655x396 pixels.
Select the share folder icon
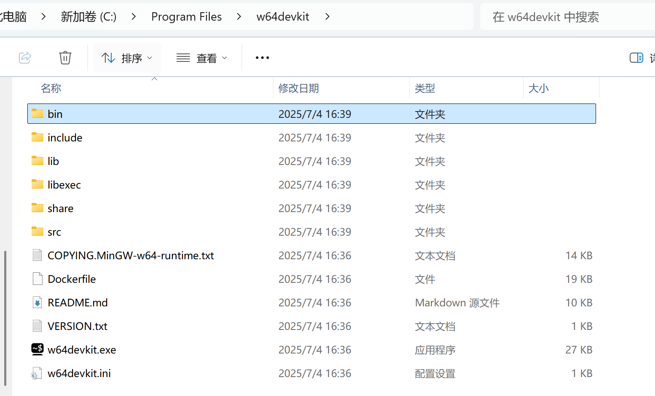pos(37,208)
